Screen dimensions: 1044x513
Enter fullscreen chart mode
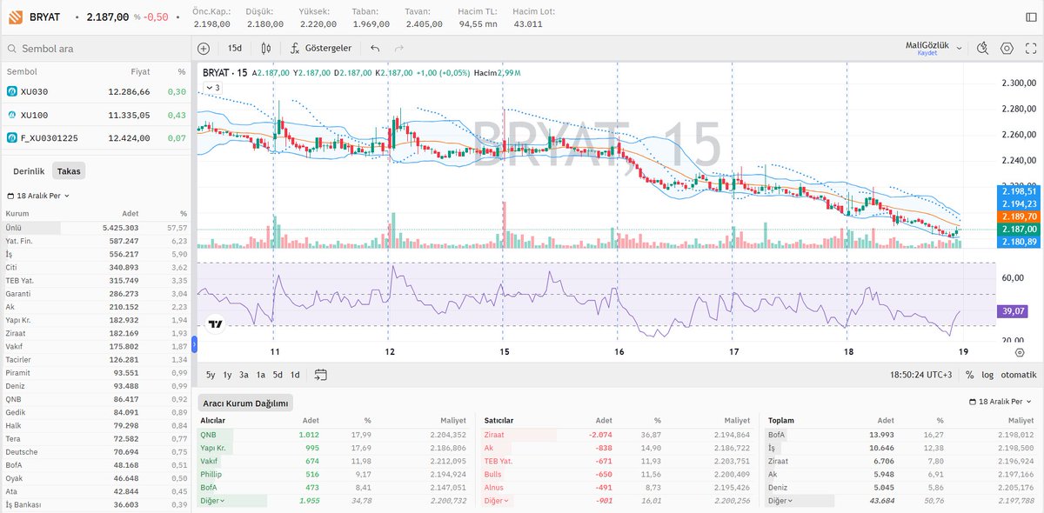pos(1031,49)
